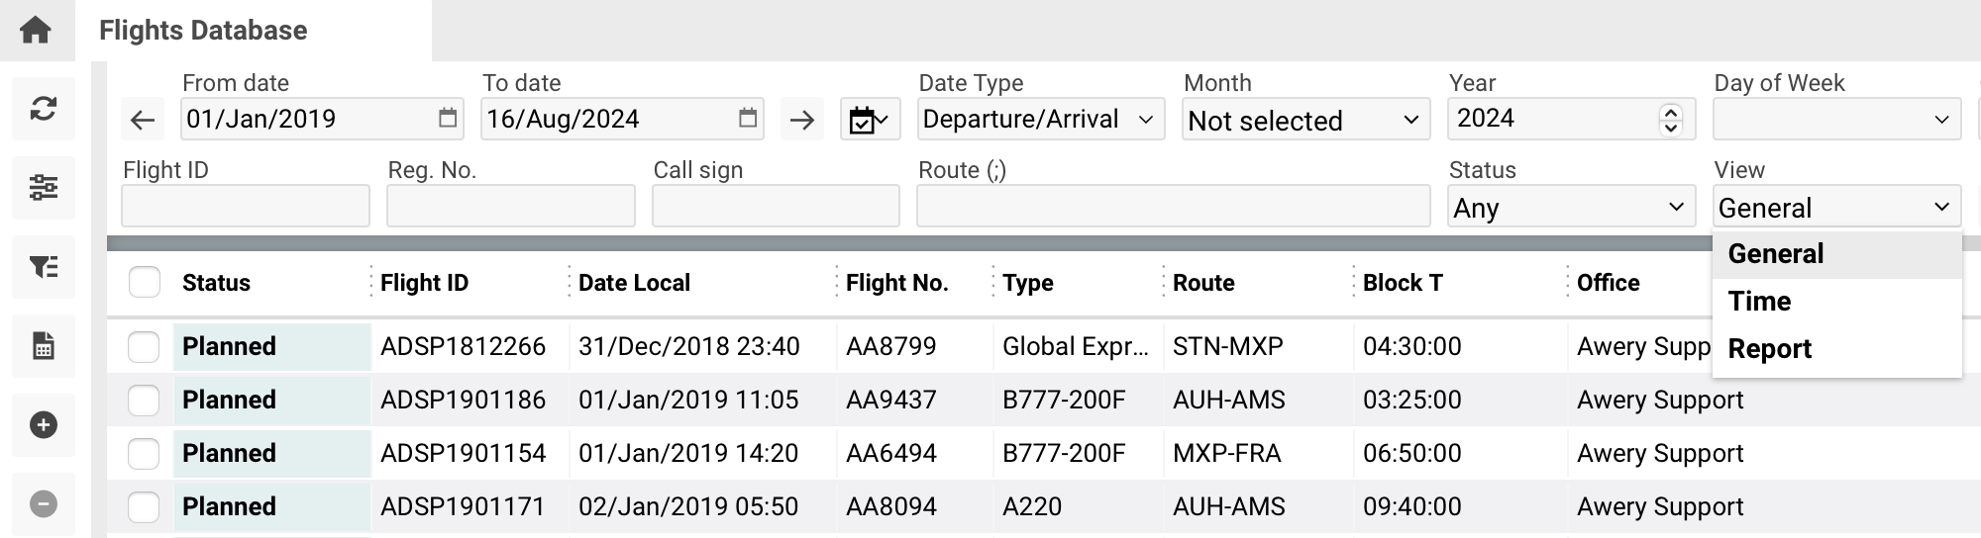This screenshot has height=538, width=1981.
Task: Toggle the select-all checkbox in table header
Action: (x=145, y=283)
